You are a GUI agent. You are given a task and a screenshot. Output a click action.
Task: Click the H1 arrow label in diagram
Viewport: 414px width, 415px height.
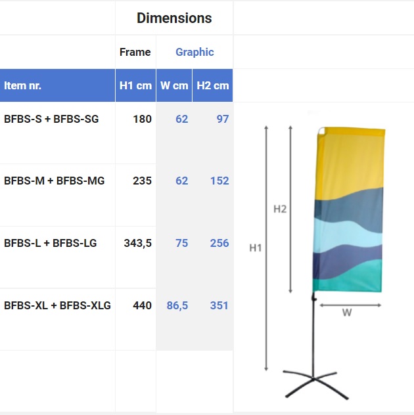[x=256, y=248]
